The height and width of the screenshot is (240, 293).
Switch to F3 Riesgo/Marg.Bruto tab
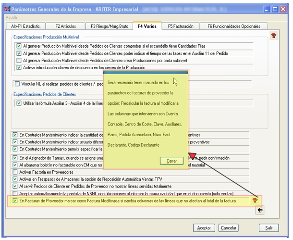coord(107,26)
